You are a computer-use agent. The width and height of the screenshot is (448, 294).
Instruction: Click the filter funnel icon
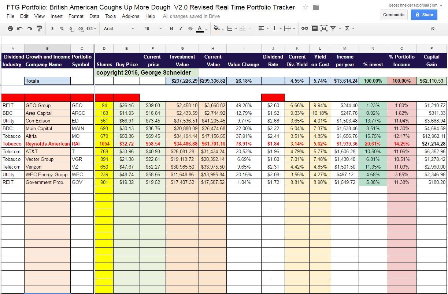click(x=333, y=29)
